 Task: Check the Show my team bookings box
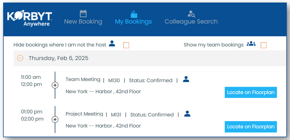point(263,45)
